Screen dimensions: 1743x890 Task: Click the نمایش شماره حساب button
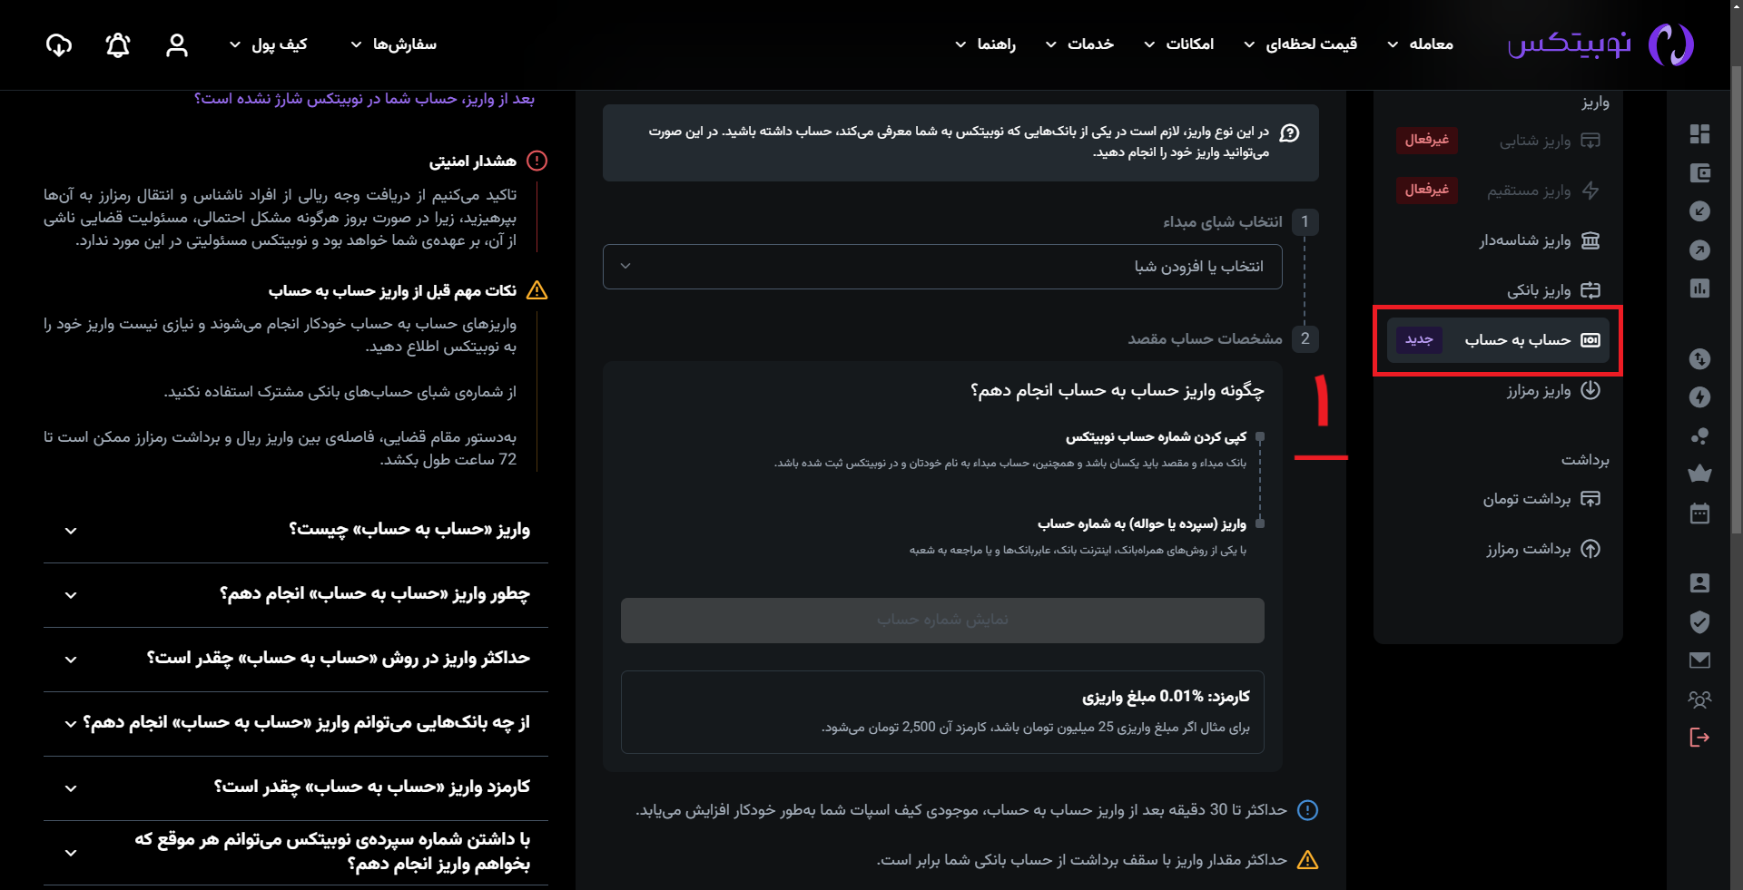[942, 621]
